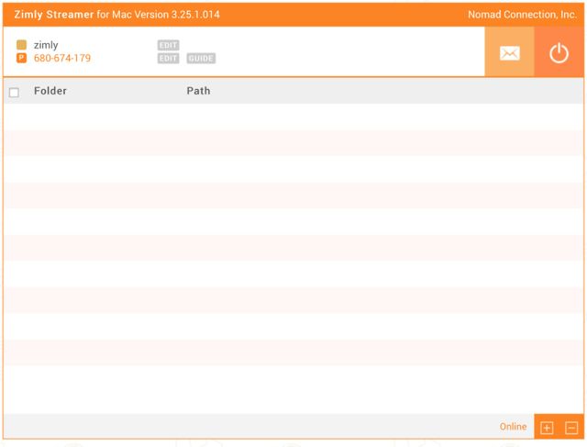Click the zimly account name
The width and height of the screenshot is (587, 447).
click(46, 45)
